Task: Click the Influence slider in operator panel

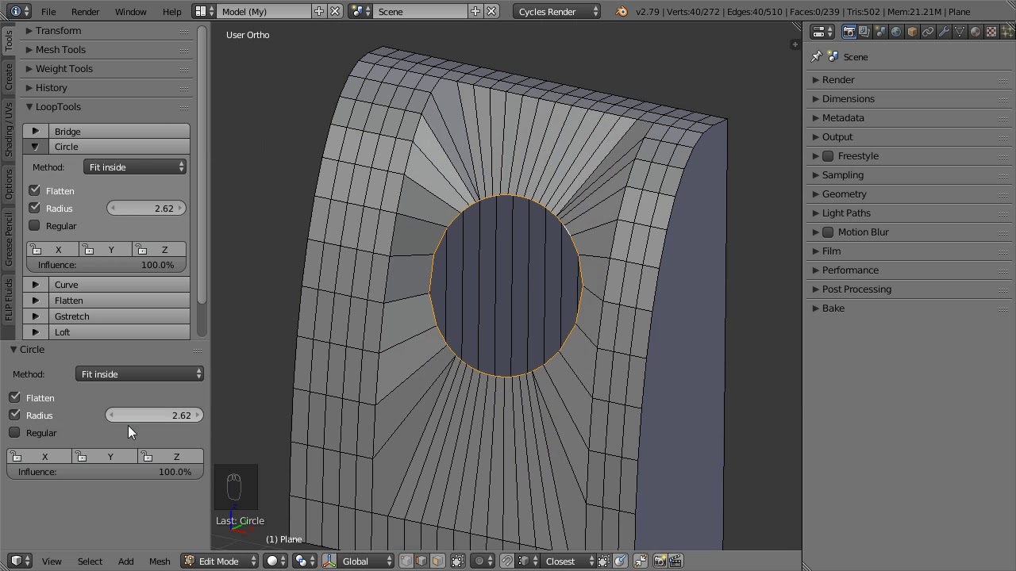Action: tap(105, 472)
